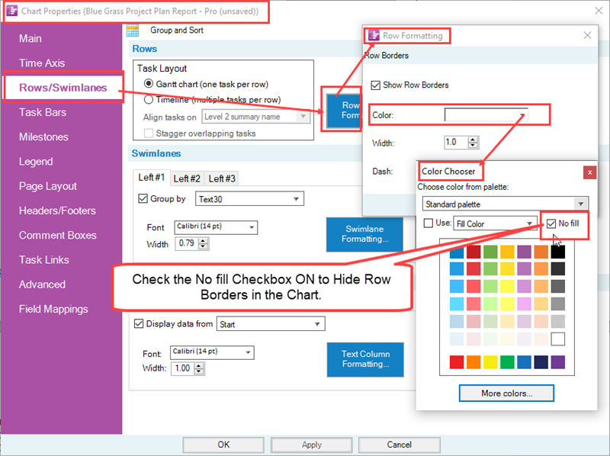This screenshot has width=610, height=456.
Task: Close the Chart Properties window
Action: (599, 11)
